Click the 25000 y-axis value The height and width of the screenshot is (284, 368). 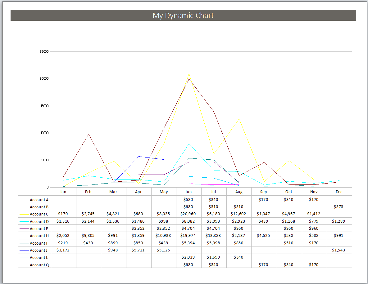pos(44,51)
